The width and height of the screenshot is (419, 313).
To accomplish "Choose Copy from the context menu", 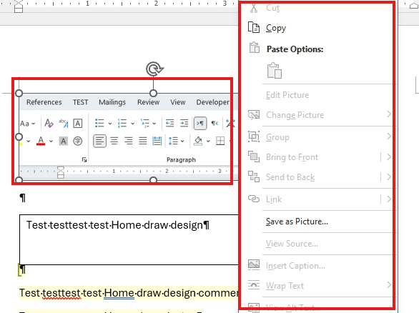I will coord(276,28).
